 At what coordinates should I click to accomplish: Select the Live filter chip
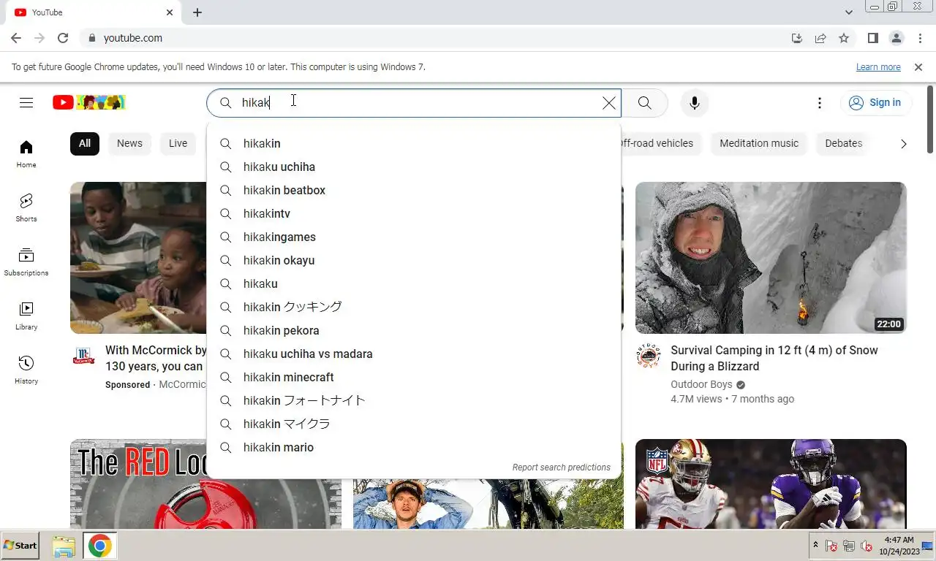point(178,143)
